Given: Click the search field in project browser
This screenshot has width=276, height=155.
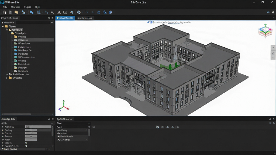Looking at the screenshot, I should [33, 23].
